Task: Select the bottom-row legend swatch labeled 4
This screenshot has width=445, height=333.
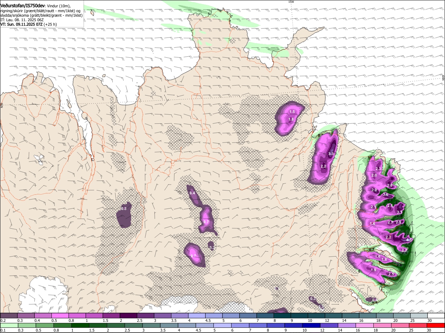Action: coord(187,326)
